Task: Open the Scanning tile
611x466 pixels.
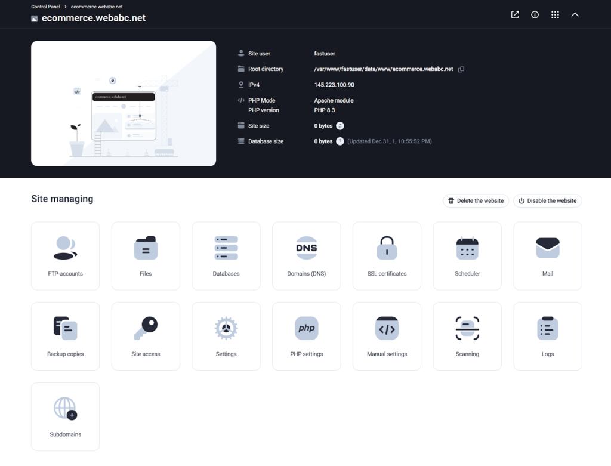Action: tap(467, 336)
